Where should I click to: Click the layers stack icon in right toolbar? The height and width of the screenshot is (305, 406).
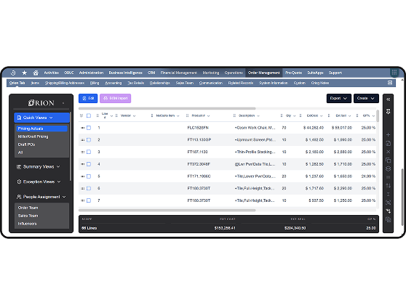[x=388, y=168]
